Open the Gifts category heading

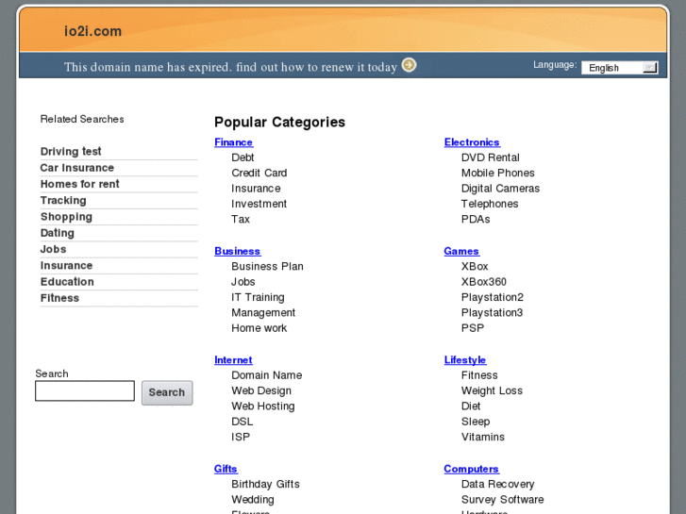[x=226, y=469]
